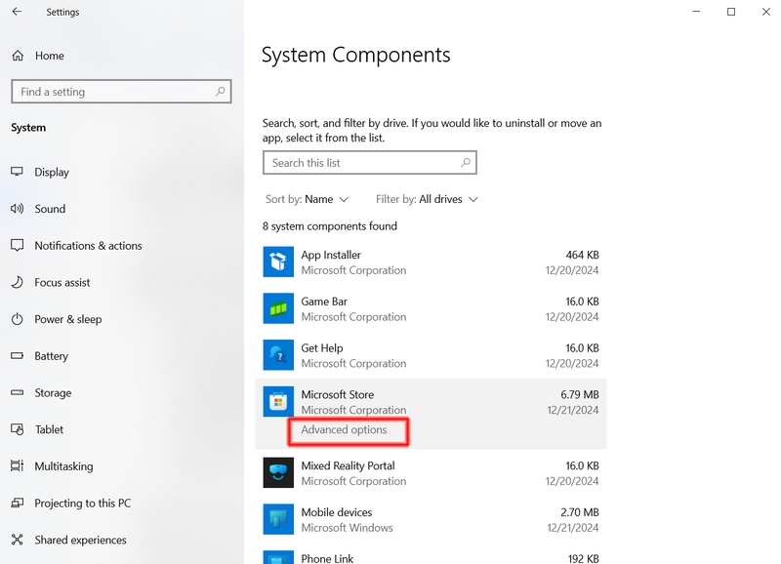This screenshot has width=781, height=564.
Task: Click the Power & sleep icon
Action: [x=17, y=319]
